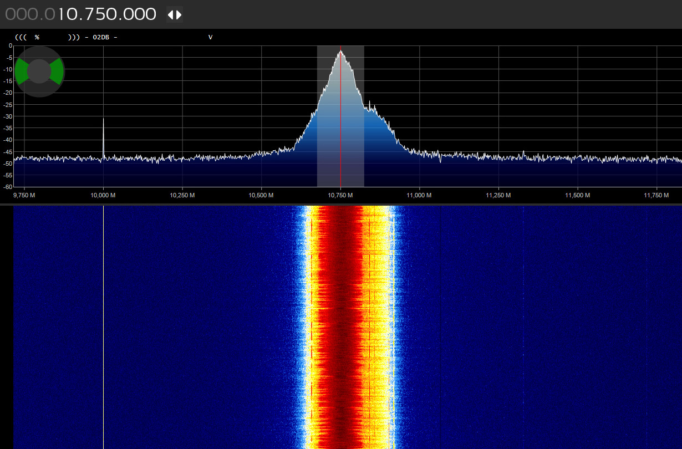Click the 11,750 M frequency axis label
682x449 pixels.
[x=657, y=196]
